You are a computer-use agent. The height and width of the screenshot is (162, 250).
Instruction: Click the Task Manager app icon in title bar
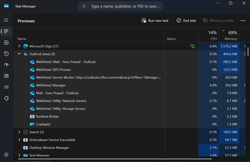pyautogui.click(x=6, y=6)
